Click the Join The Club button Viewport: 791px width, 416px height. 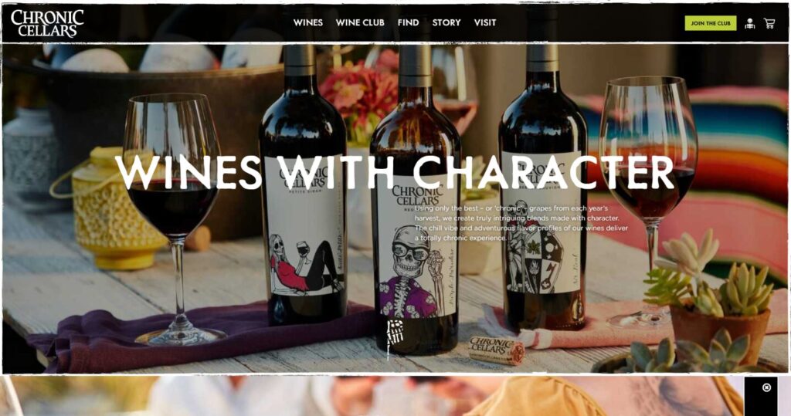(711, 23)
